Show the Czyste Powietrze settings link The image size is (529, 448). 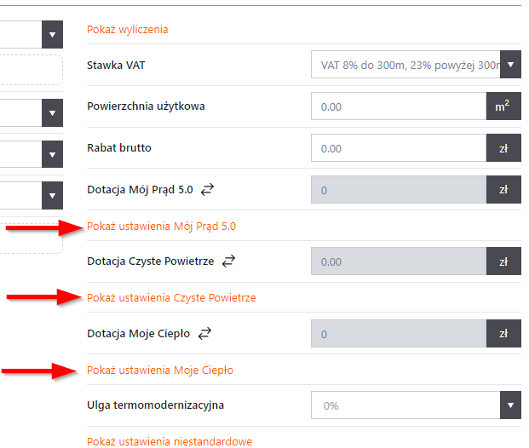171,297
